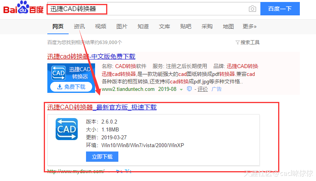316x181 pixels.
Task: Switch to the 资讯 tab
Action: tap(79, 26)
